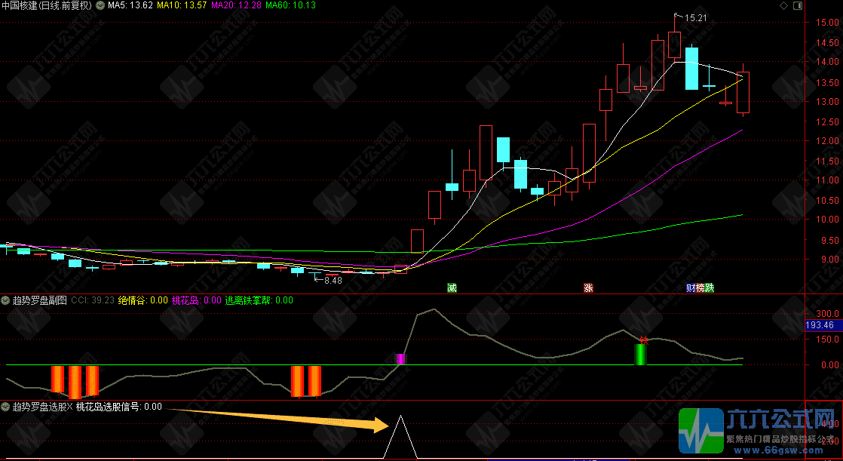Click the 15.00 price axis label
The height and width of the screenshot is (461, 843).
click(827, 23)
